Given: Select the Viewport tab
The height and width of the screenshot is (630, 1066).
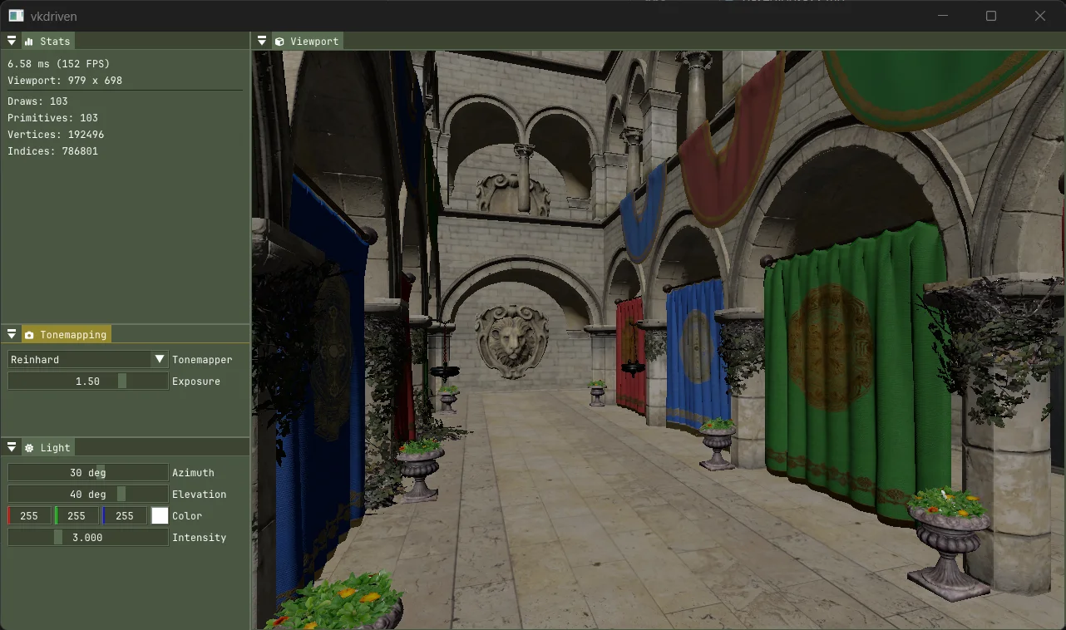Looking at the screenshot, I should coord(307,41).
